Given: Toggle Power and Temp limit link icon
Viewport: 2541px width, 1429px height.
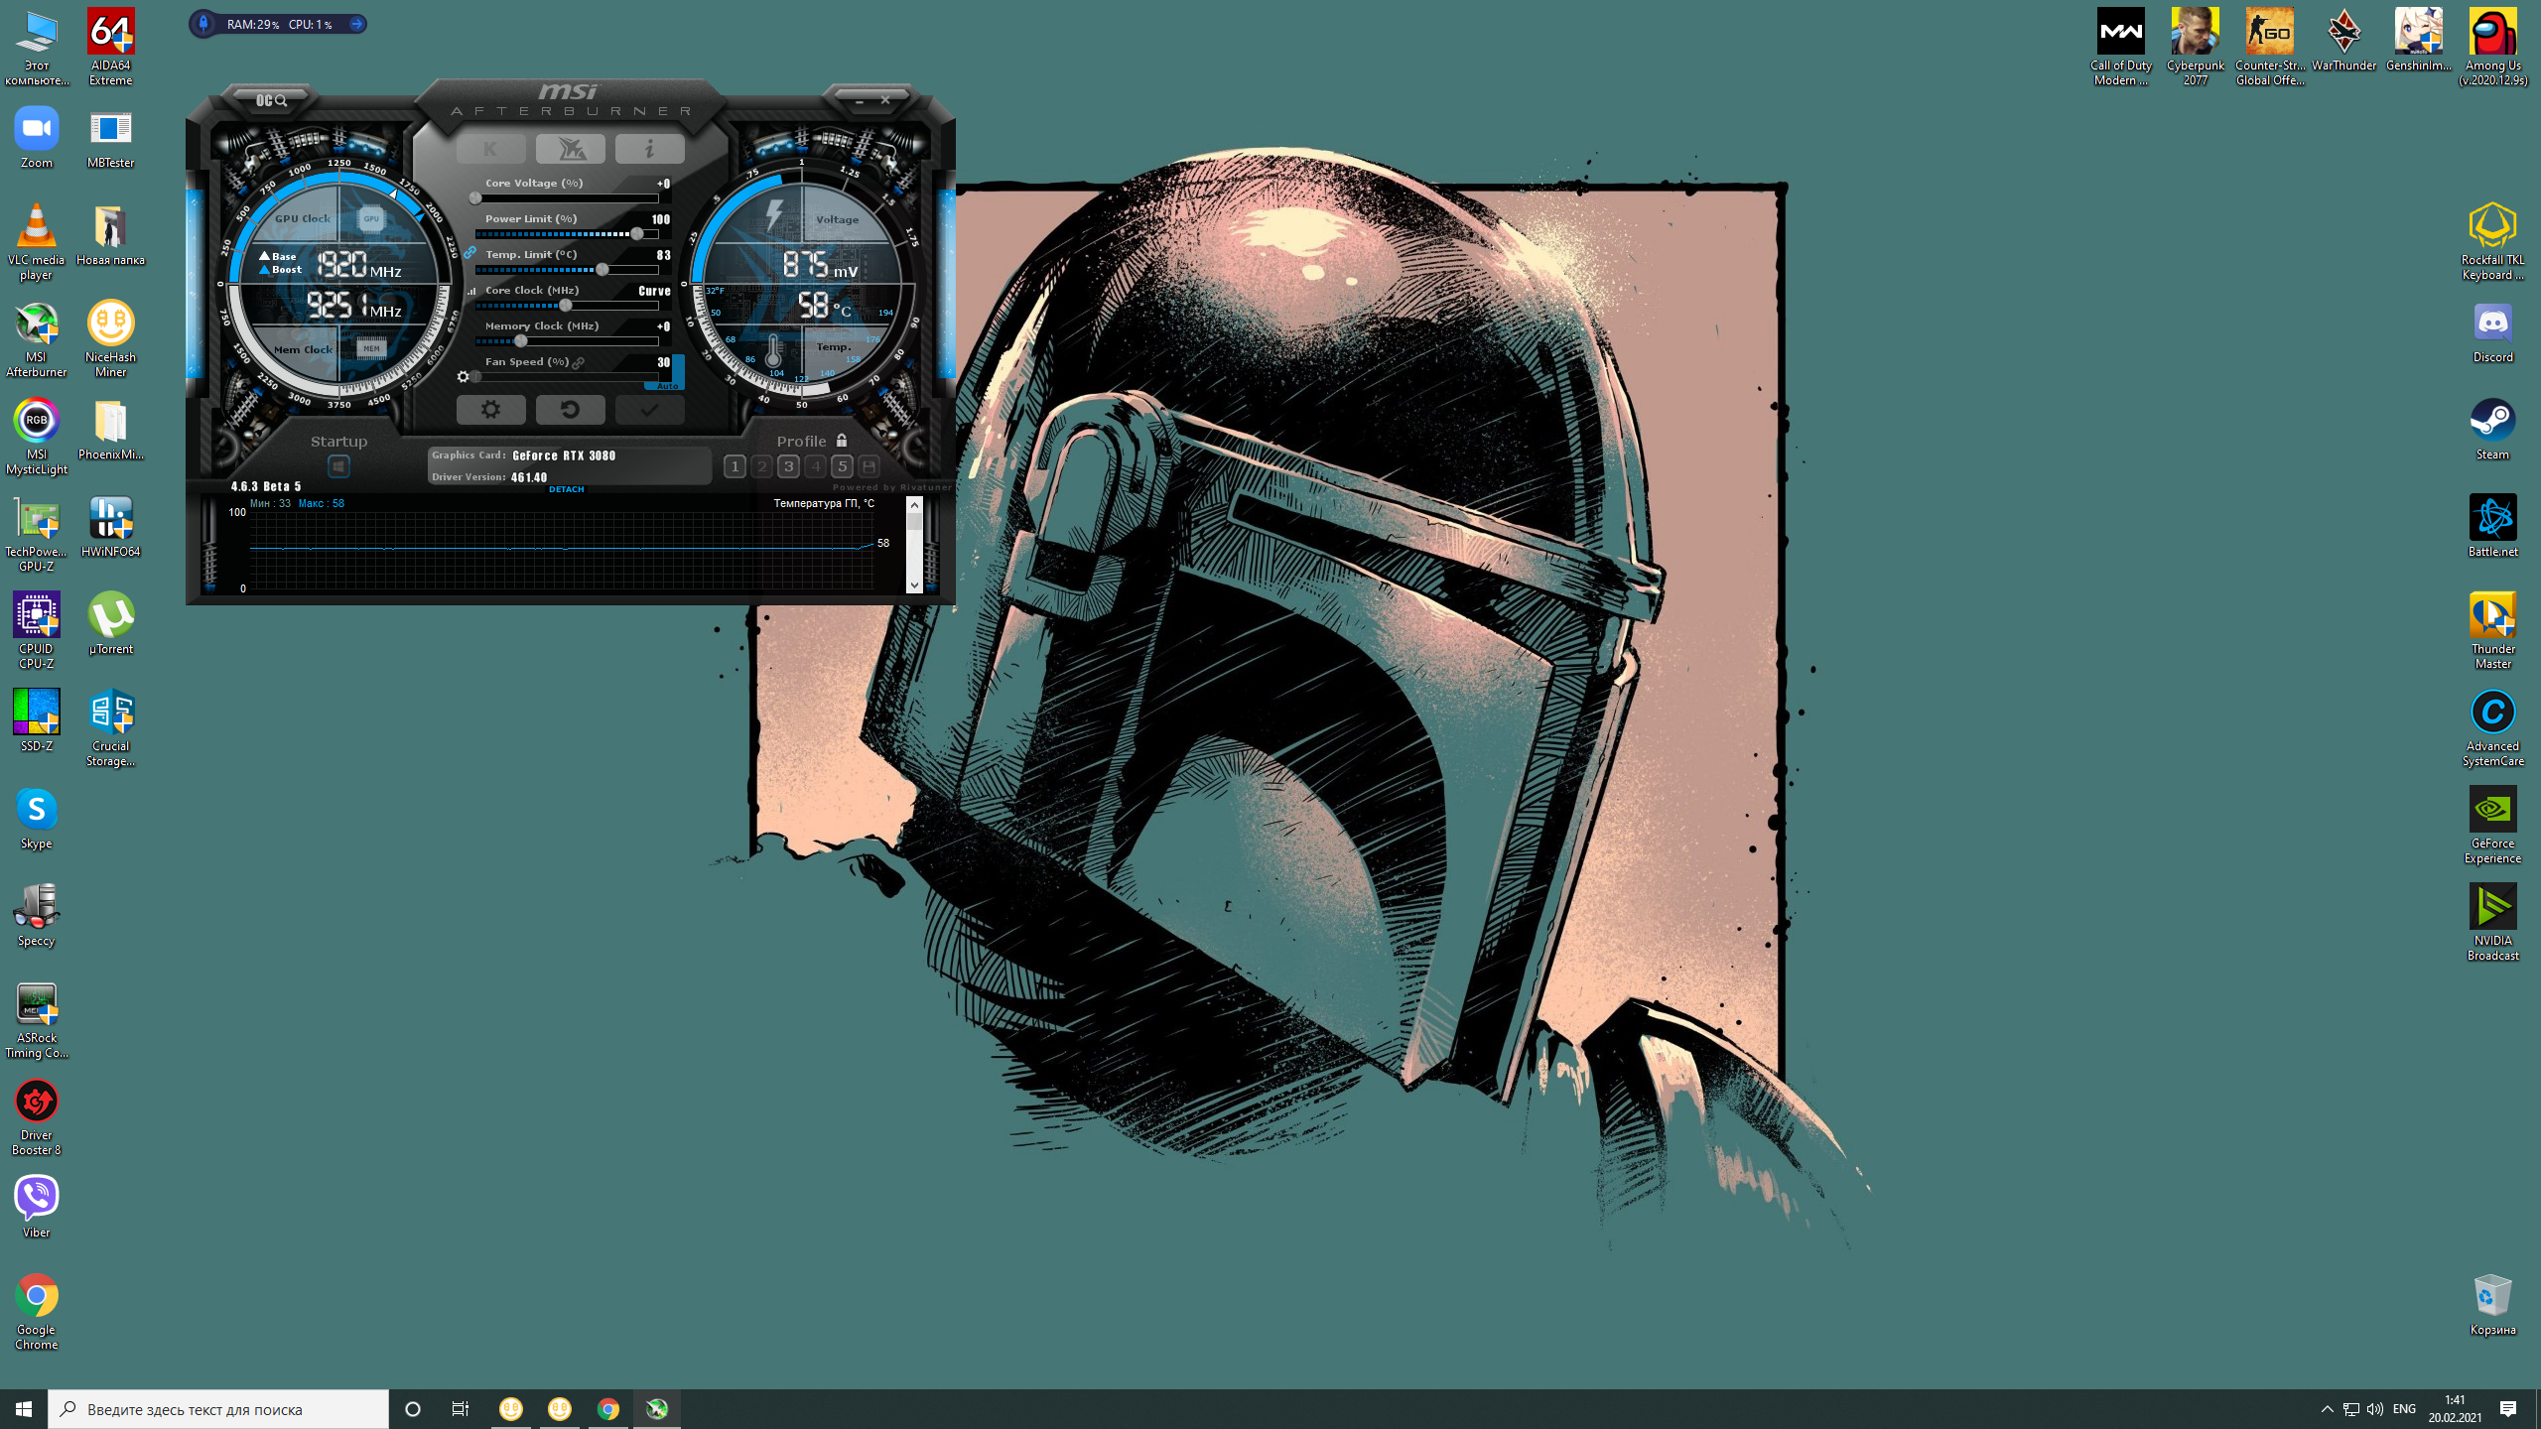Looking at the screenshot, I should tap(469, 253).
